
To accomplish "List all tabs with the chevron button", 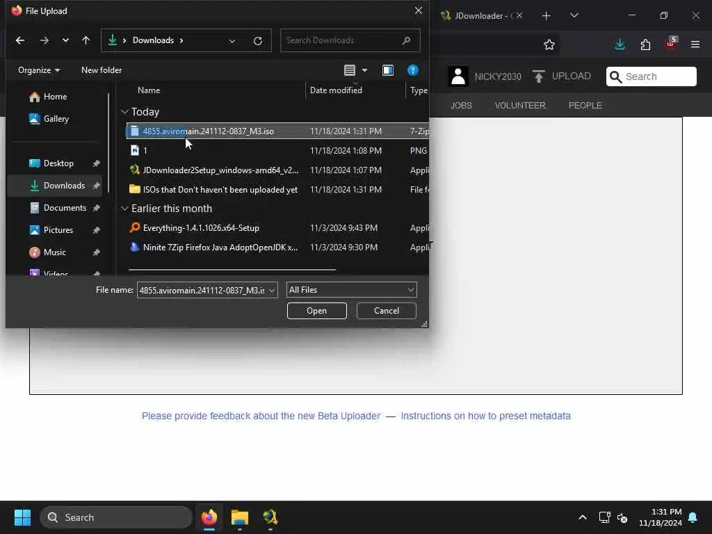I will [574, 15].
